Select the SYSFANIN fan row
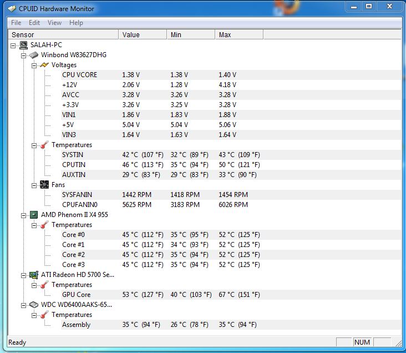The image size is (406, 353). 231,195
